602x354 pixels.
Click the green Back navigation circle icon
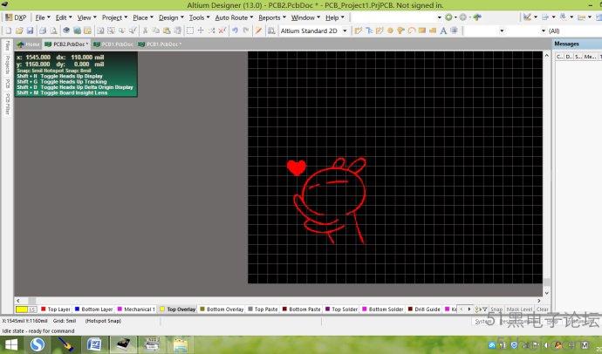click(x=448, y=17)
